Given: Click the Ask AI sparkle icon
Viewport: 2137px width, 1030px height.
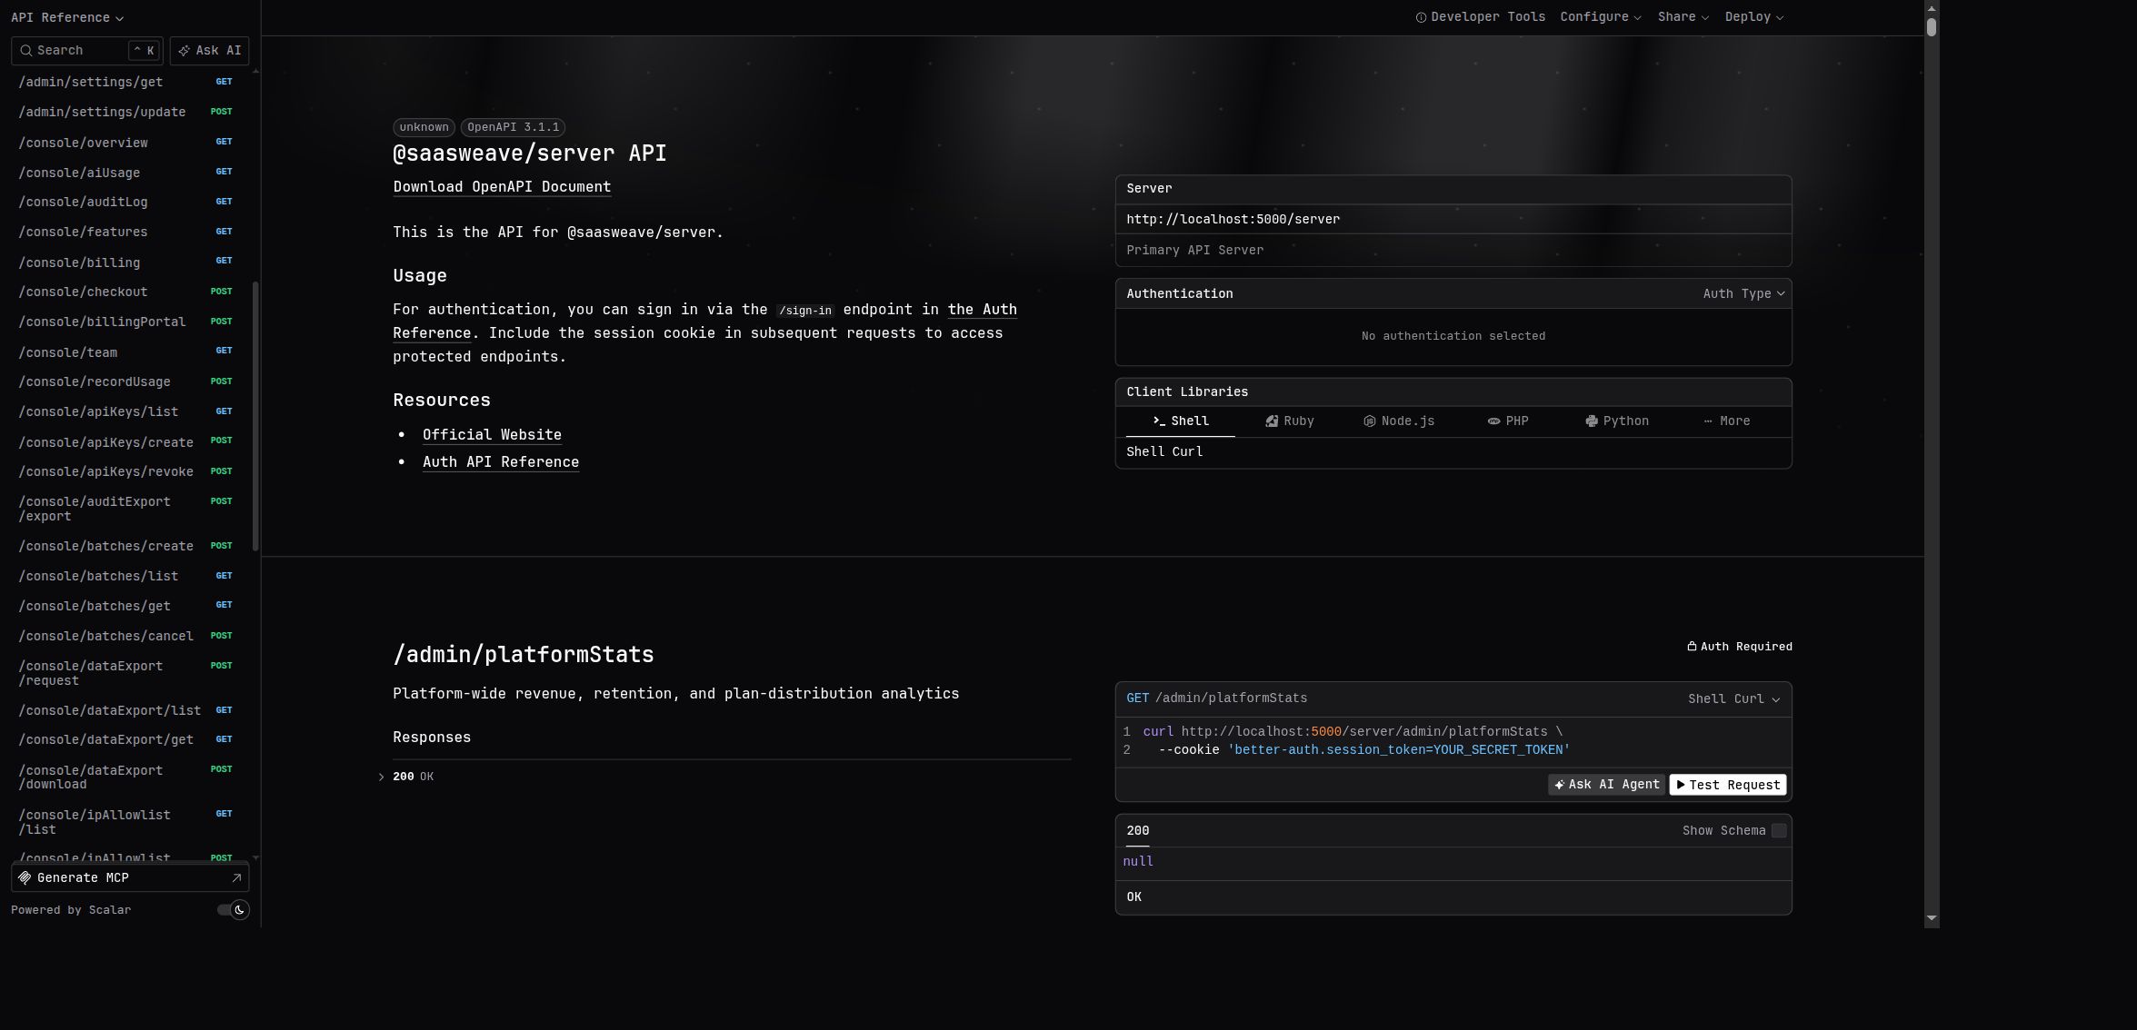Looking at the screenshot, I should click(184, 51).
